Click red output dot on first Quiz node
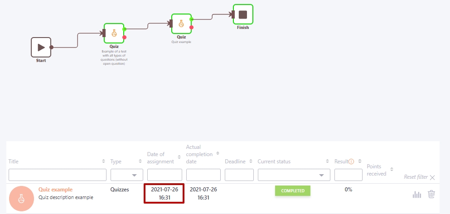Image resolution: width=450 pixels, height=214 pixels. click(x=125, y=38)
